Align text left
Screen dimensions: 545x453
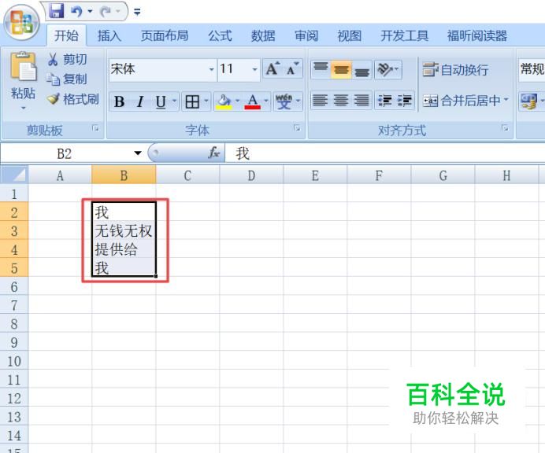(x=320, y=101)
